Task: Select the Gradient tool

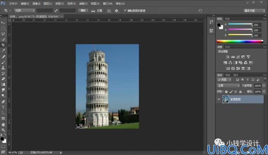Action: [3, 84]
